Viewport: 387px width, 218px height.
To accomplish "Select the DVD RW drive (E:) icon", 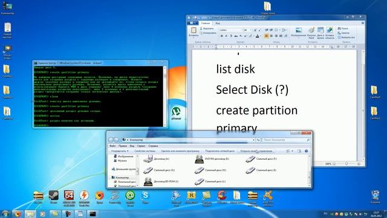I will coord(199,159).
